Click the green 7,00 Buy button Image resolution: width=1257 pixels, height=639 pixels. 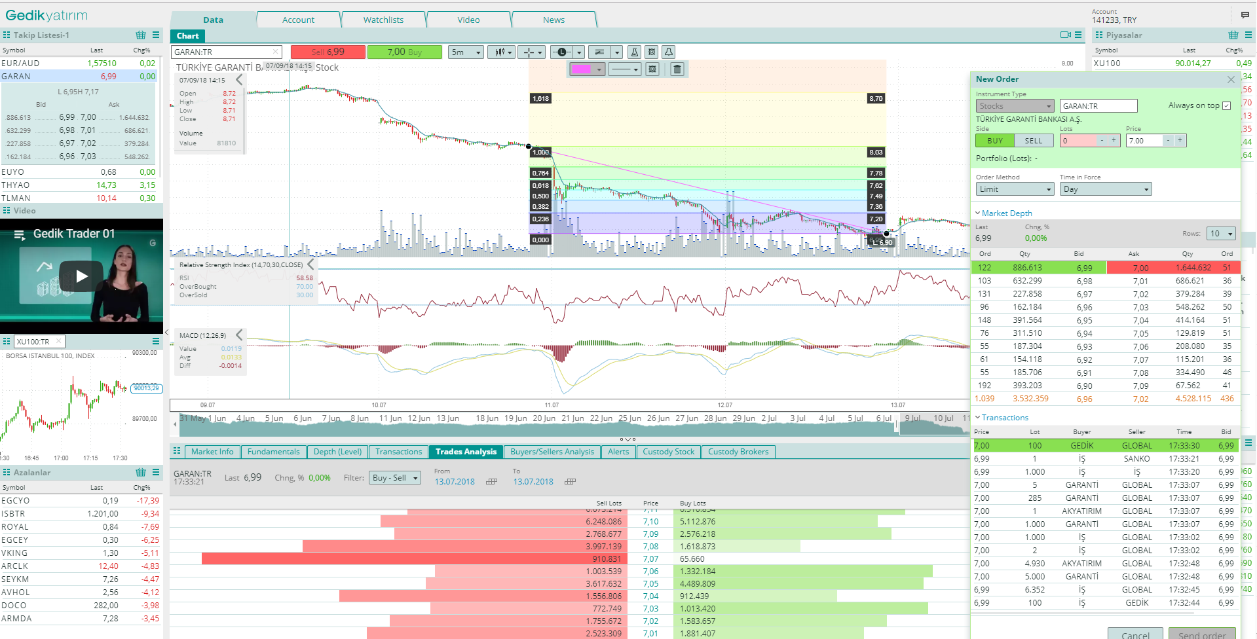click(x=404, y=52)
